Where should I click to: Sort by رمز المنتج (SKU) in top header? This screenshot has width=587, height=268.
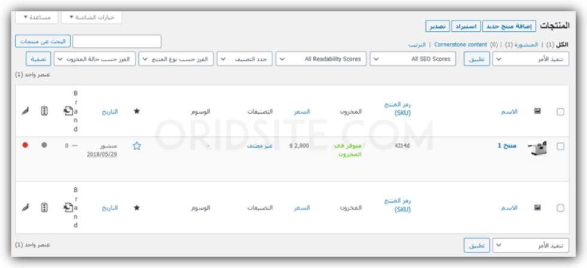(398, 108)
